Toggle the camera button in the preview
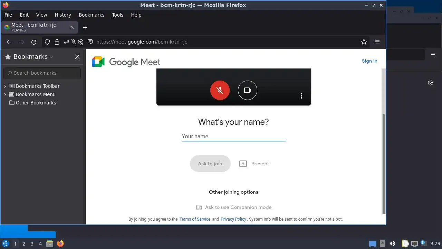 pos(248,90)
